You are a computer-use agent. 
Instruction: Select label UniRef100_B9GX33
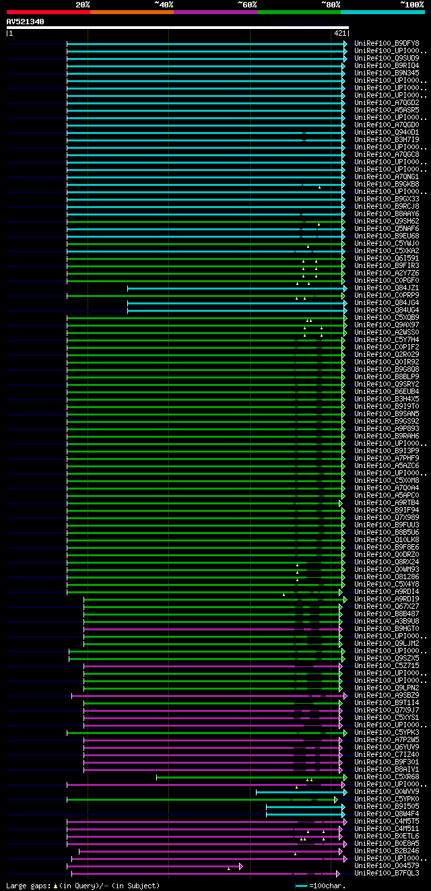click(387, 199)
